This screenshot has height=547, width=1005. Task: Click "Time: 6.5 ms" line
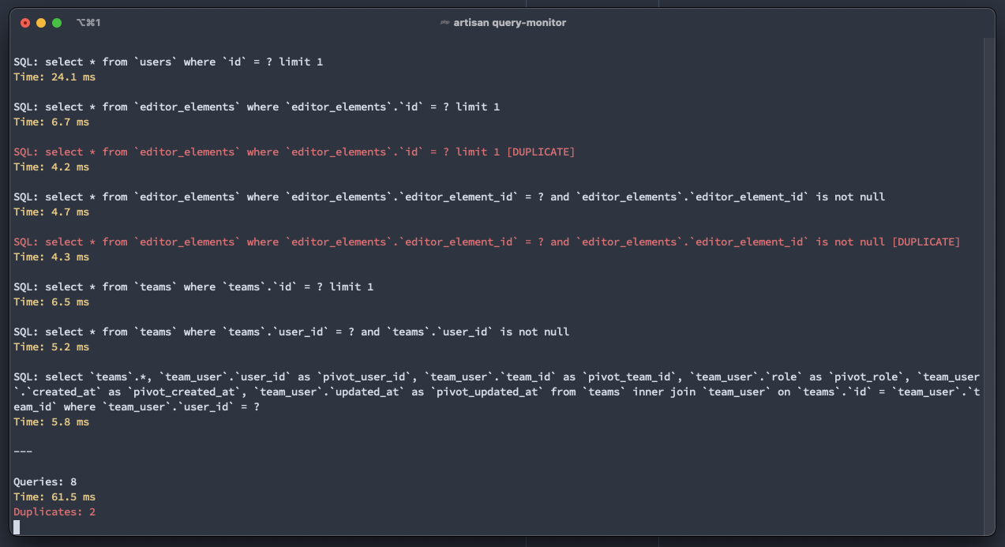click(x=51, y=302)
